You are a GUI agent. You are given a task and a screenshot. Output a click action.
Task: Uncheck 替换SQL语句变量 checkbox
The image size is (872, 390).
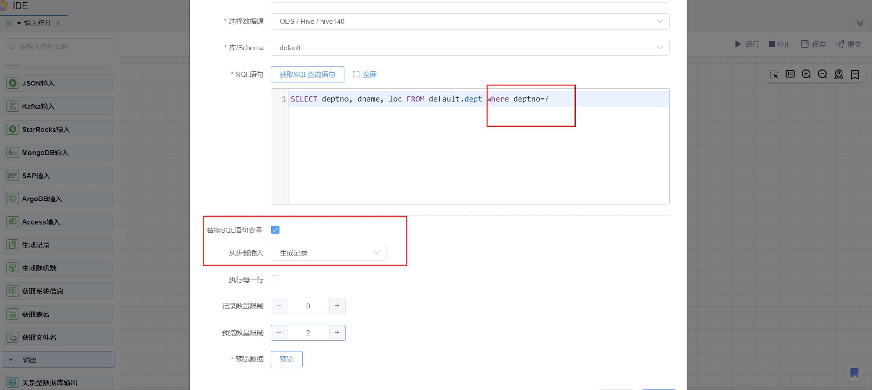click(x=275, y=230)
